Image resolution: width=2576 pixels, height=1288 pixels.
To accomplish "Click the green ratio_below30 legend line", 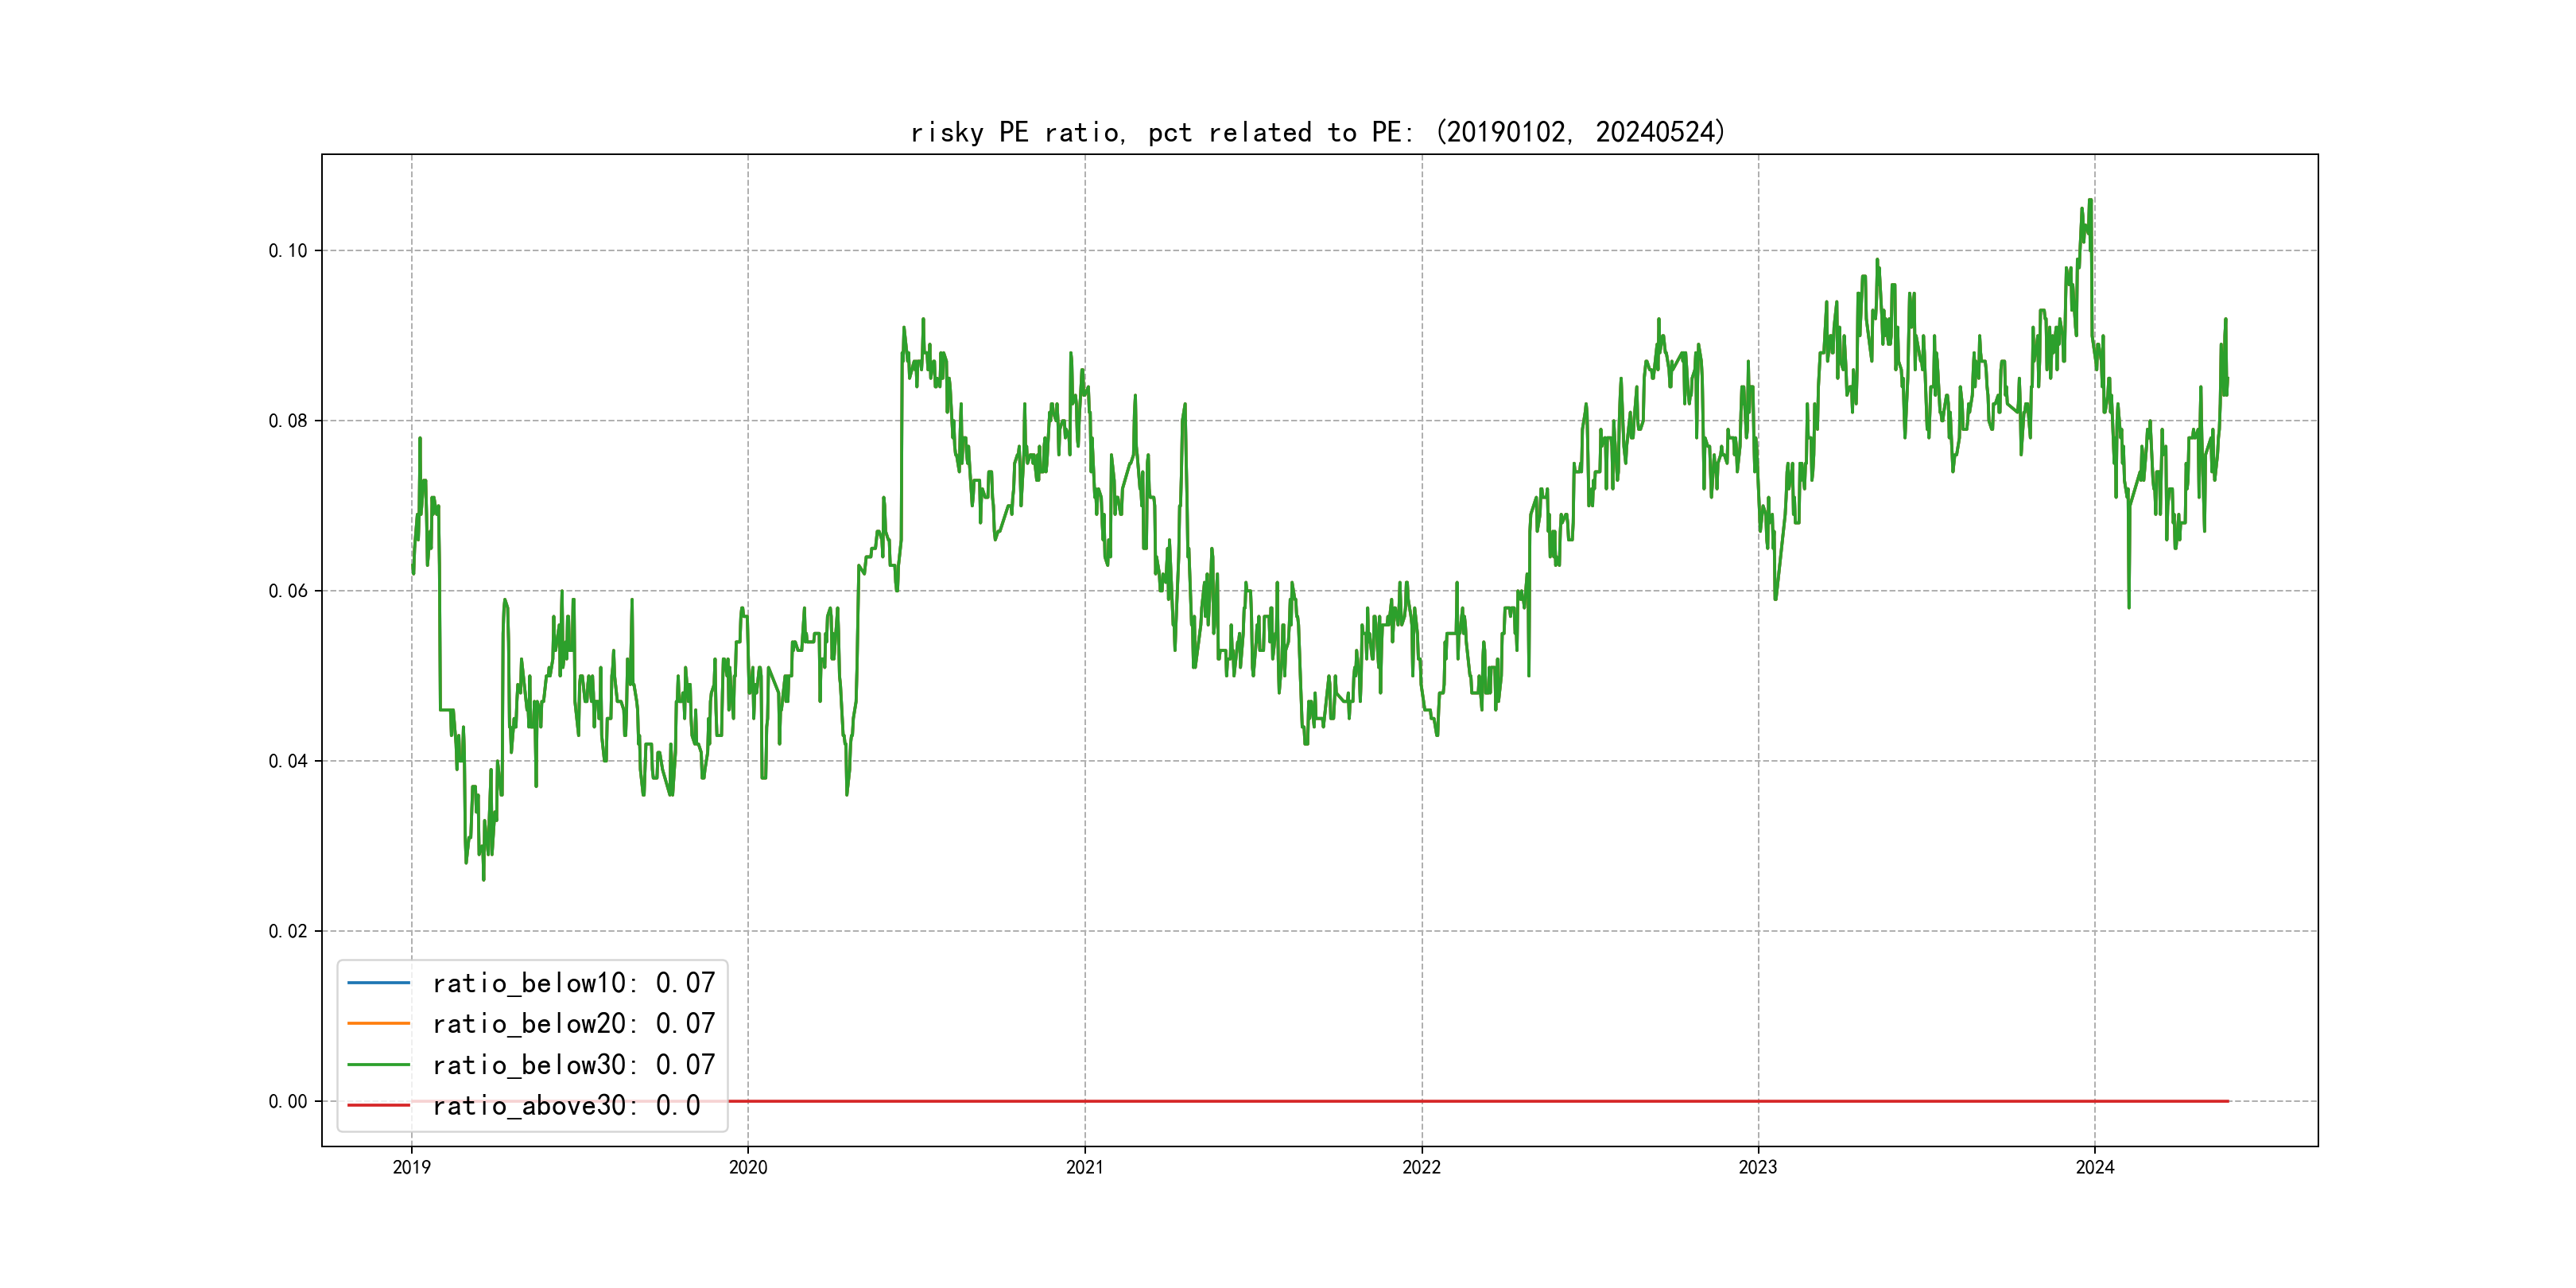I will (x=378, y=1065).
